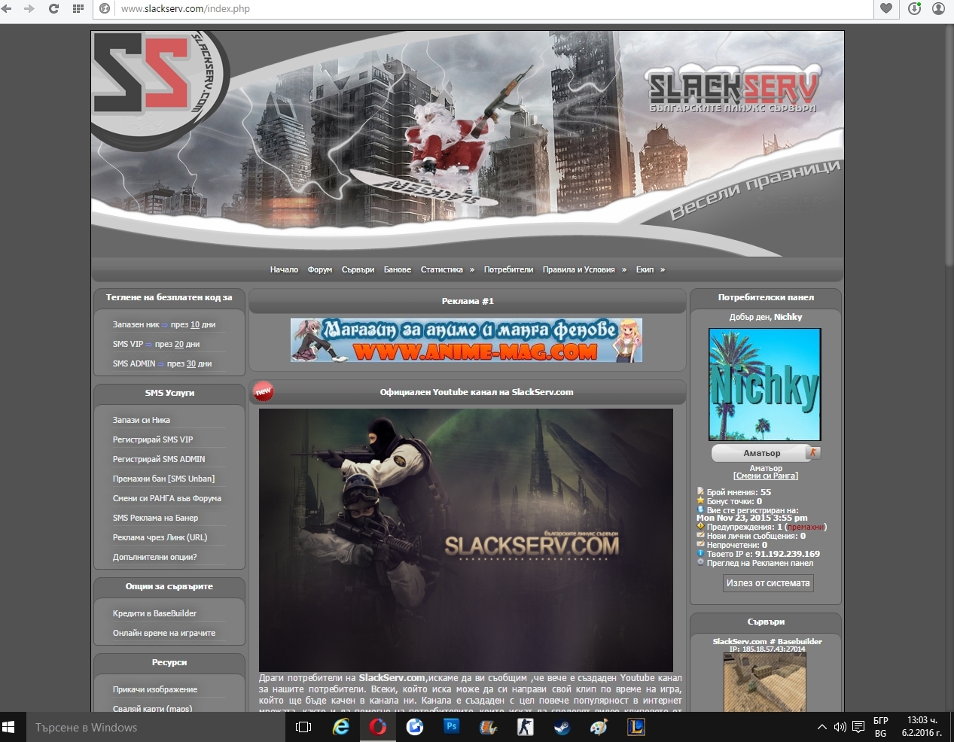
Task: Open the Windows Start button
Action: 9,727
